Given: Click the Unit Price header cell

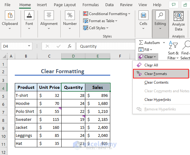Looking at the screenshot, I should (49, 87).
